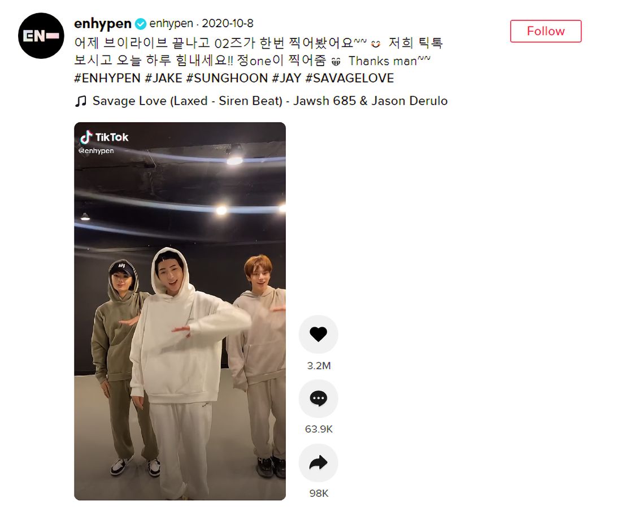
Task: Open comments with the speech bubble icon
Action: [318, 399]
